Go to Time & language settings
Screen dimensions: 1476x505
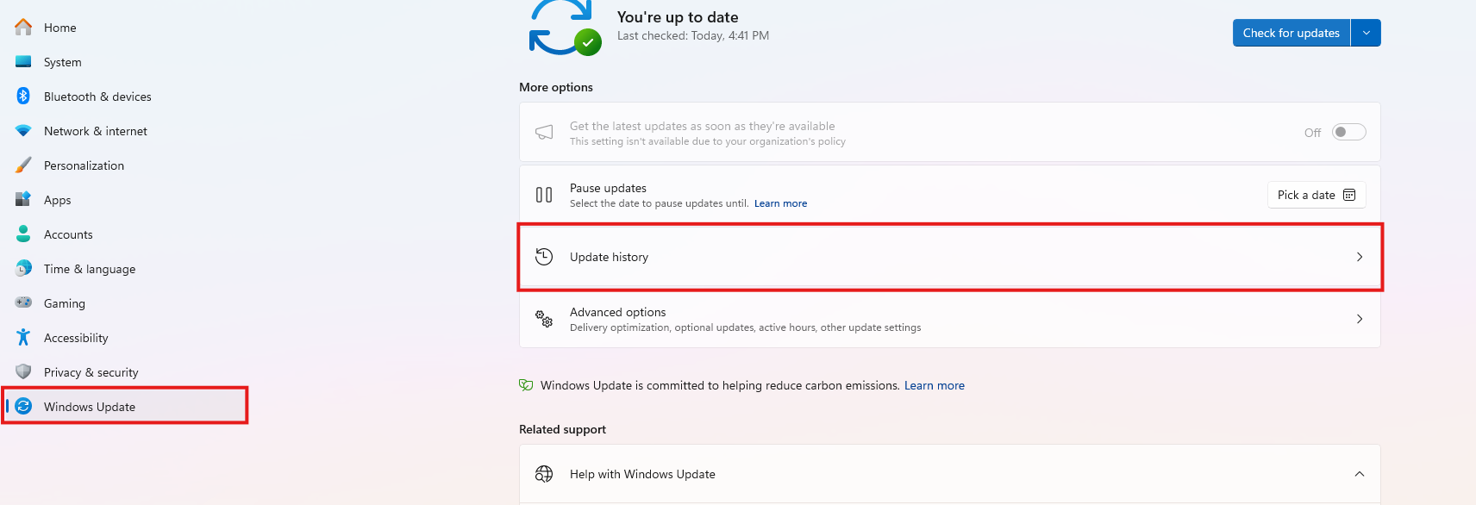[90, 269]
